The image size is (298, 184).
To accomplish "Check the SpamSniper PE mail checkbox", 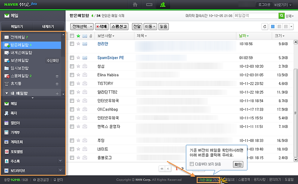I will click(x=72, y=58).
